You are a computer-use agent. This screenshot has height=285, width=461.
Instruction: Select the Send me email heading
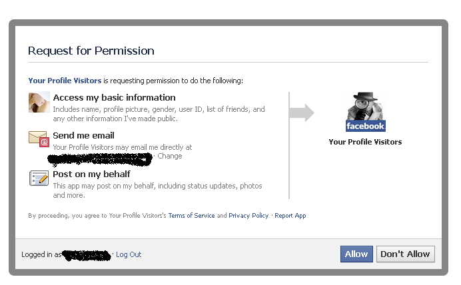(x=83, y=136)
